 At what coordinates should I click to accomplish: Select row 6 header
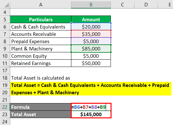pyautogui.click(x=5, y=27)
